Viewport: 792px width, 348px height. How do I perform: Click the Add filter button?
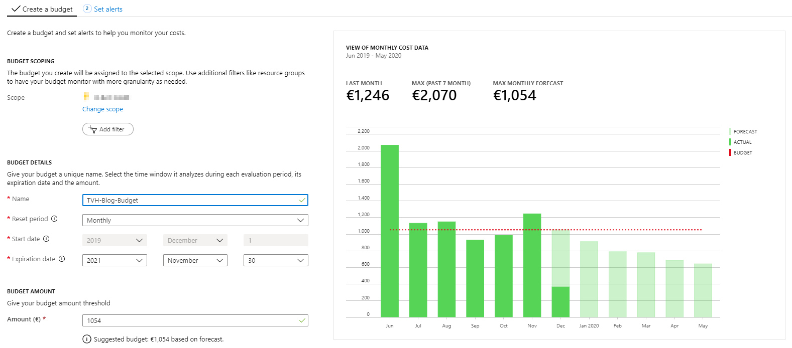tap(107, 129)
